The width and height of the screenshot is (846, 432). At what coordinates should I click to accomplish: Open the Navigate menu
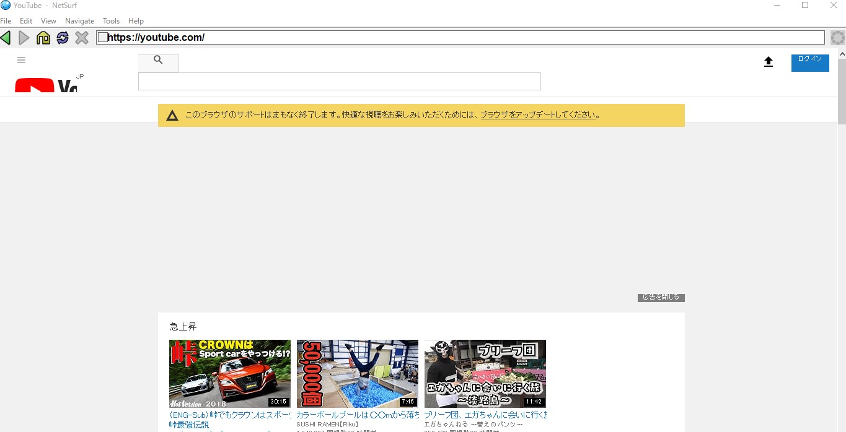(x=79, y=21)
